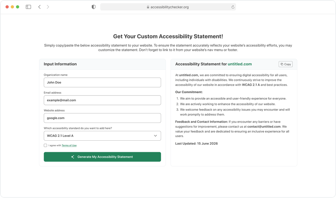Click the accessibilitychecker.org address bar
Image resolution: width=336 pixels, height=198 pixels.
point(168,7)
